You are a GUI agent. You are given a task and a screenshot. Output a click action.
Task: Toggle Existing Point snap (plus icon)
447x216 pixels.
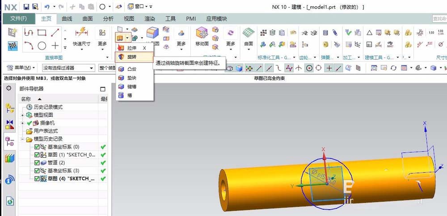point(329,68)
